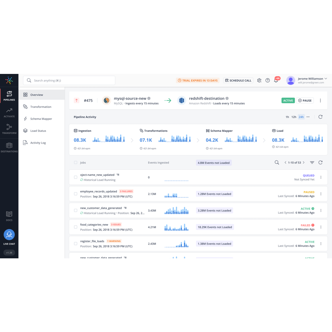The image size is (332, 332).
Task: Open mysql-source-new settings gear
Action: pos(149,99)
